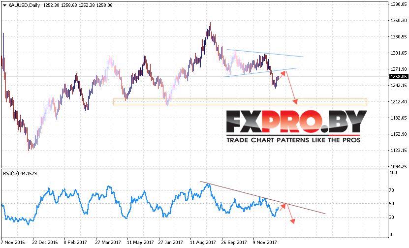The width and height of the screenshot is (409, 248).
Task: Click the 26 Sep 2017 date label
Action: (x=234, y=242)
